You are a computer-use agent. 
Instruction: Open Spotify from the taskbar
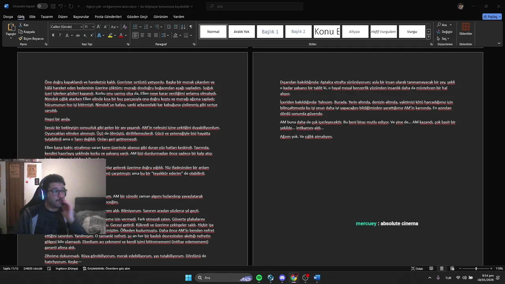pyautogui.click(x=259, y=278)
